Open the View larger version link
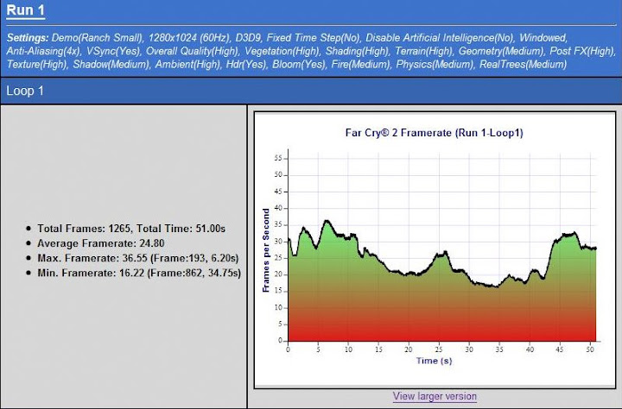The image size is (622, 409). click(435, 396)
